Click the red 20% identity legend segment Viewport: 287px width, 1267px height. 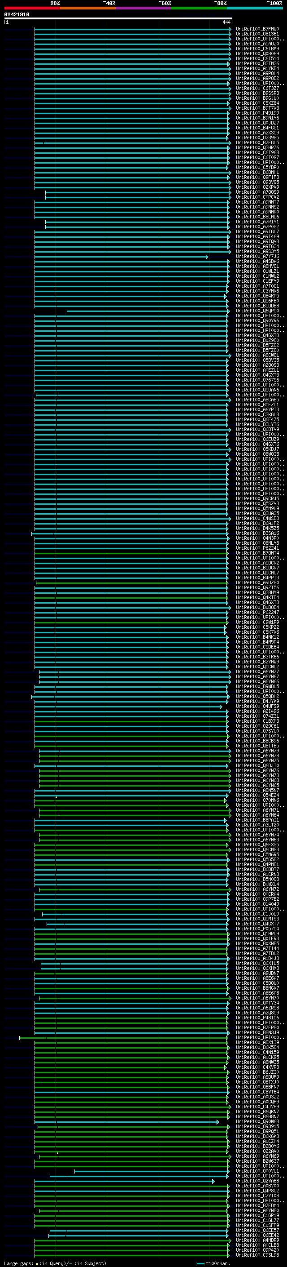(x=32, y=8)
